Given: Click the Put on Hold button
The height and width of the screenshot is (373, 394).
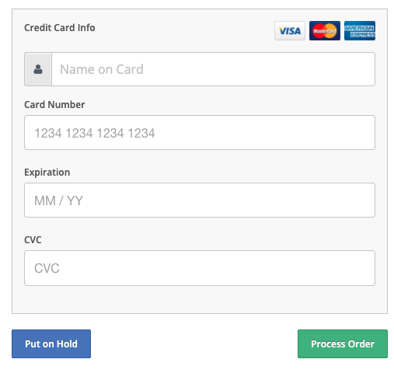Looking at the screenshot, I should click(x=51, y=343).
